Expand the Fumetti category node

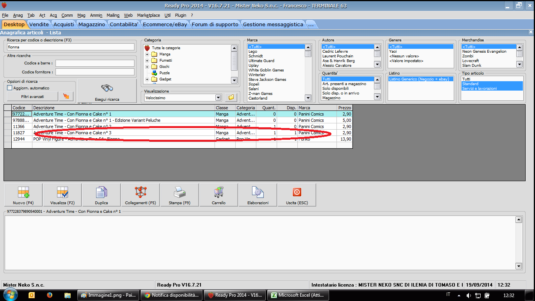(147, 61)
